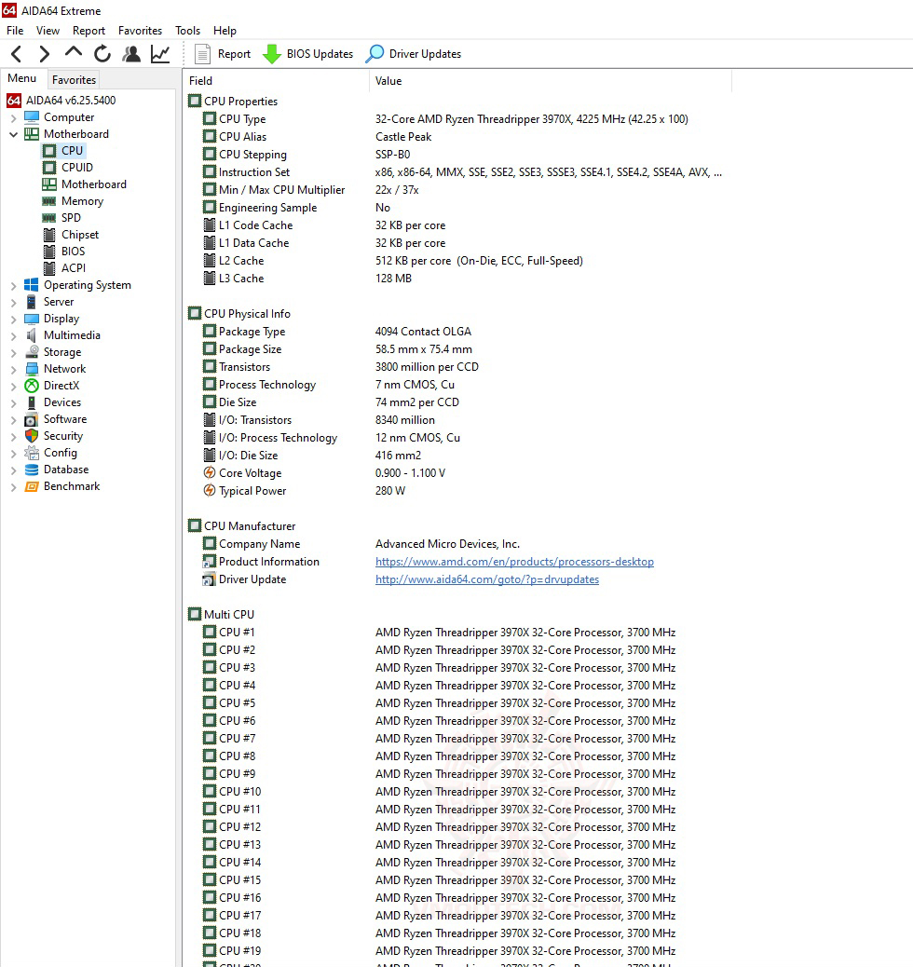Image resolution: width=913 pixels, height=967 pixels.
Task: Click the Database icon in the tree
Action: (32, 470)
